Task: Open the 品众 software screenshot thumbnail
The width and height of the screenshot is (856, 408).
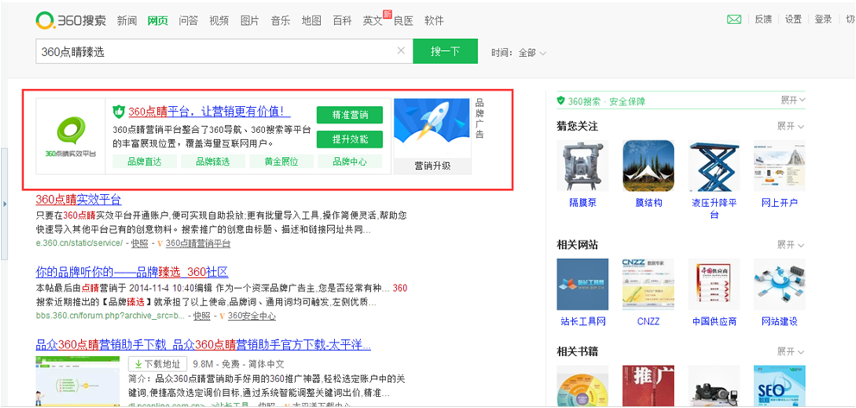Action: click(x=78, y=380)
